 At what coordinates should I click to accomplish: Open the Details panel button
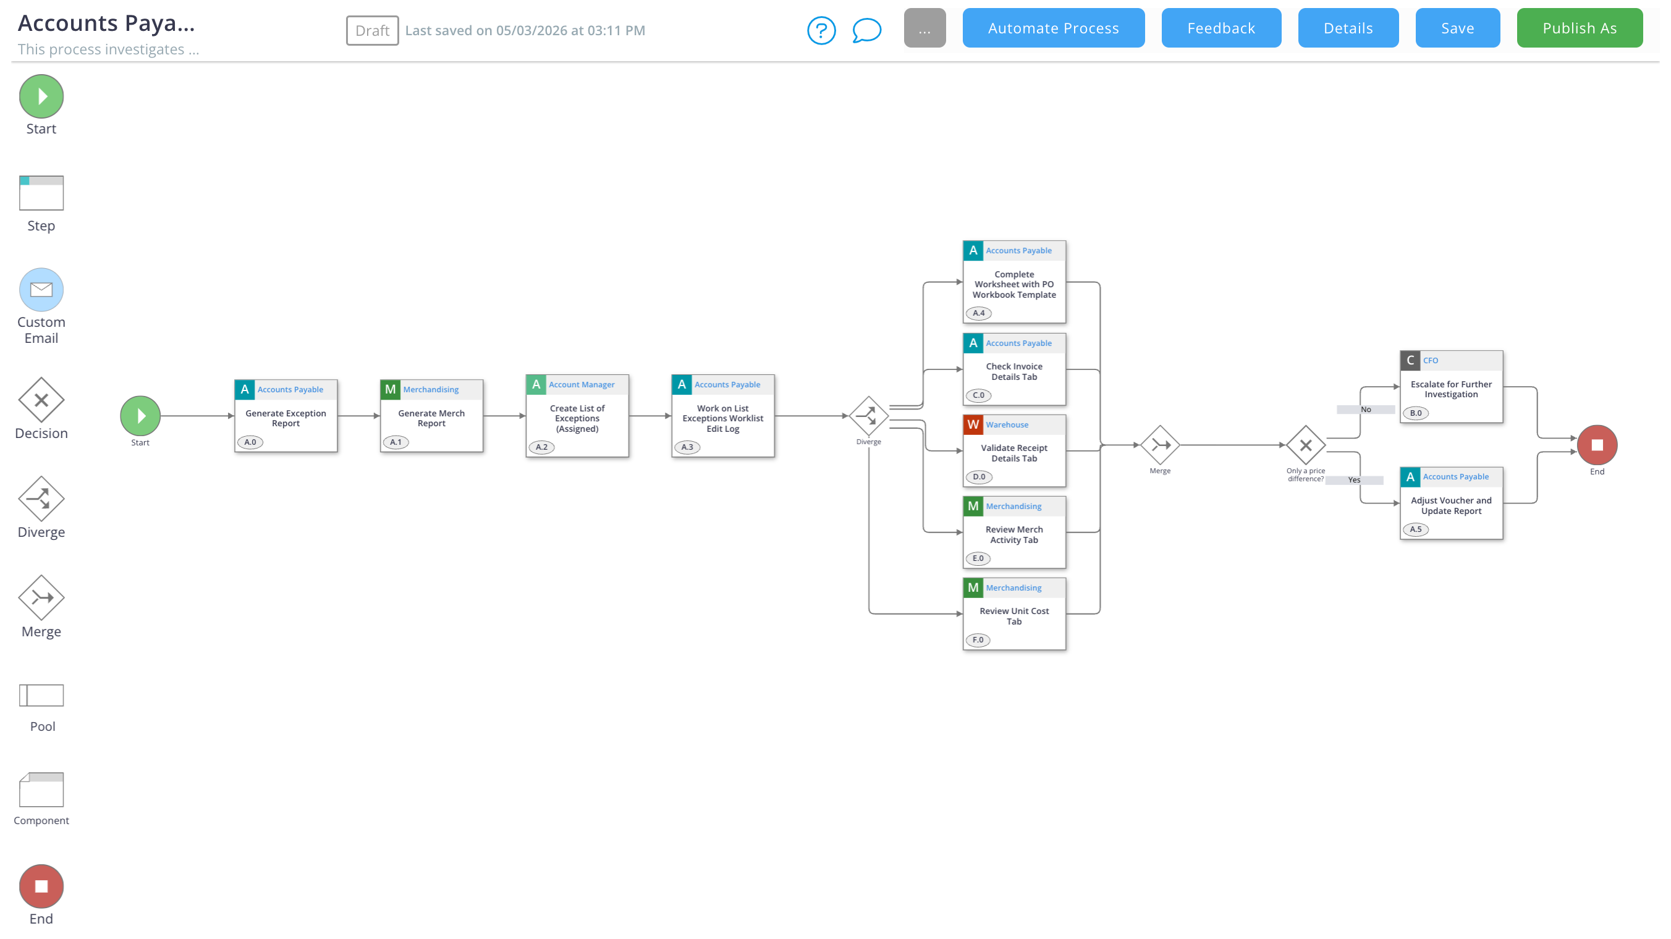[x=1348, y=28]
